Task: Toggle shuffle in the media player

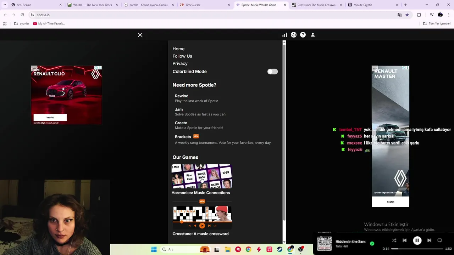Action: 394,240
